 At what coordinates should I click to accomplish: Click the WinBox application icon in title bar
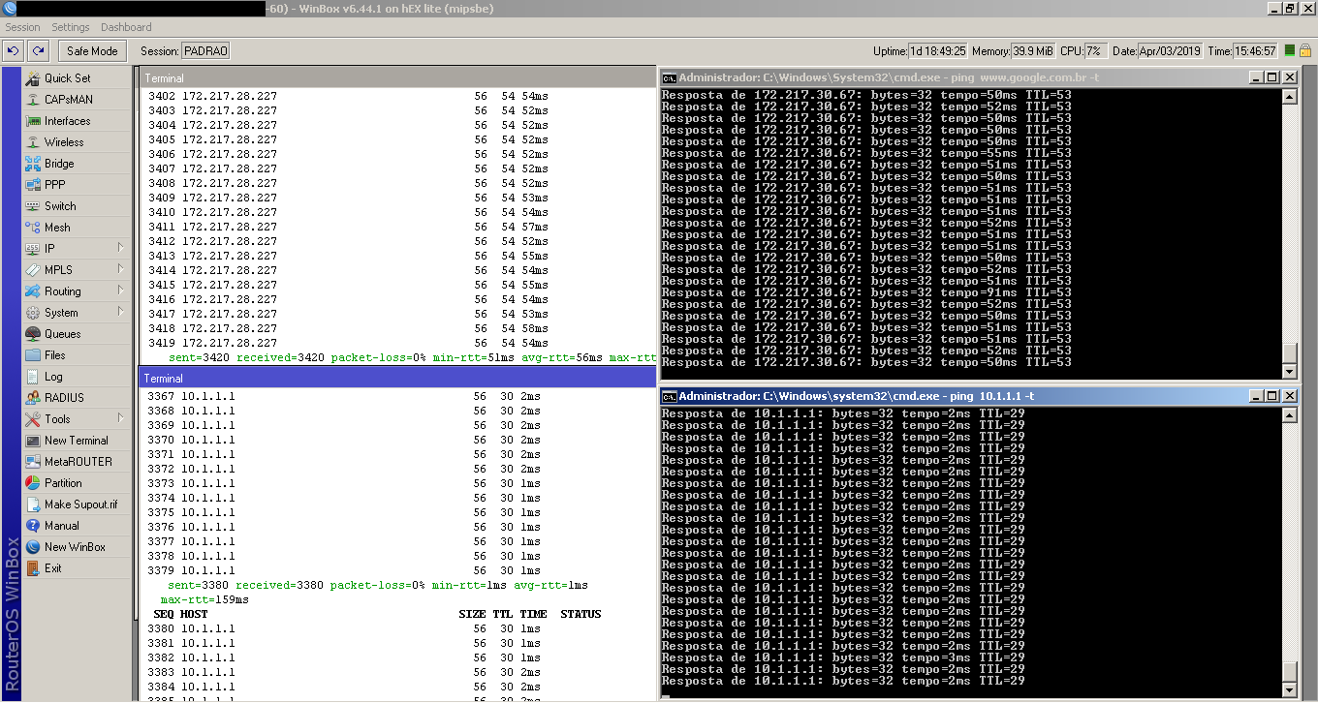(x=10, y=8)
